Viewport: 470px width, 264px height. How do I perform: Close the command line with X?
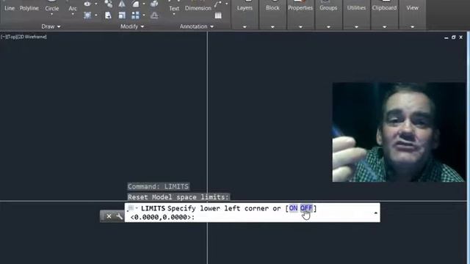(109, 216)
